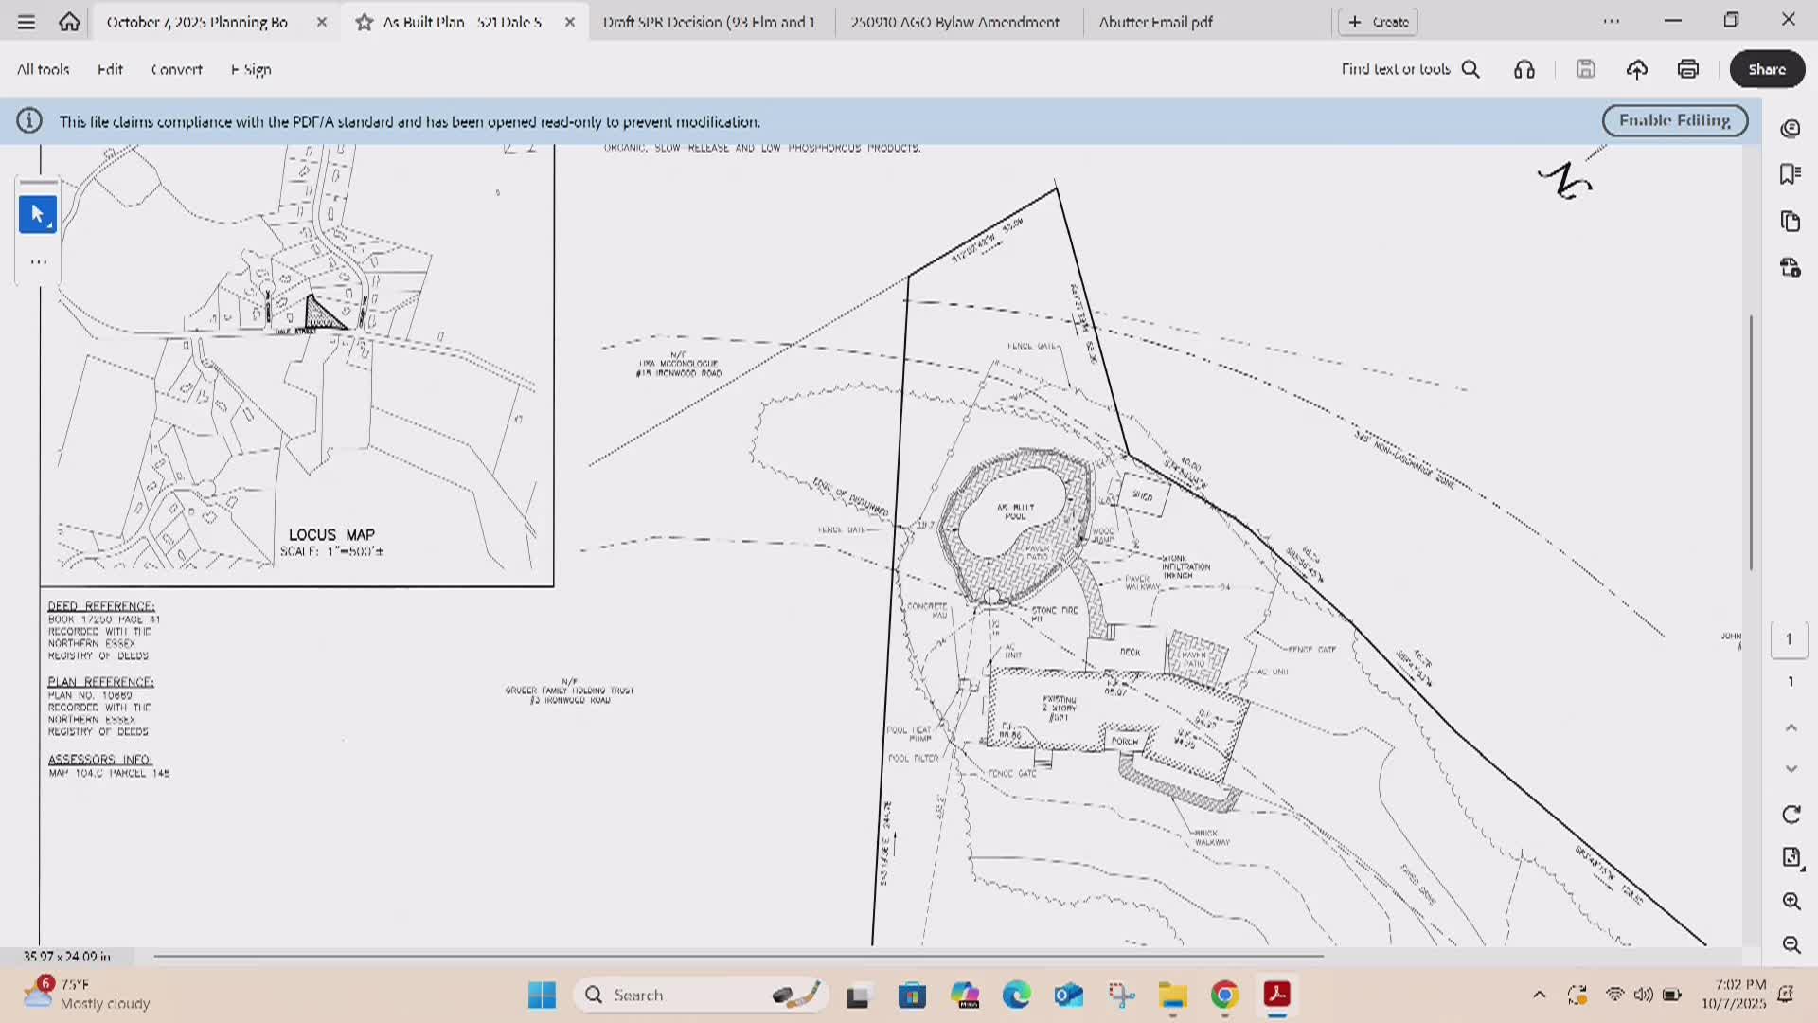Star the As Built Plan tab
Image resolution: width=1818 pixels, height=1023 pixels.
click(x=365, y=22)
